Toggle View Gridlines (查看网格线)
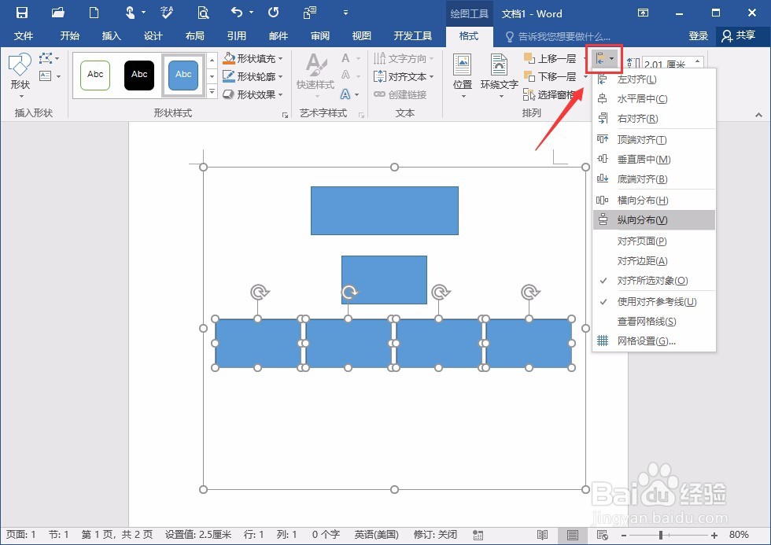Viewport: 771px width, 545px height. tap(654, 321)
